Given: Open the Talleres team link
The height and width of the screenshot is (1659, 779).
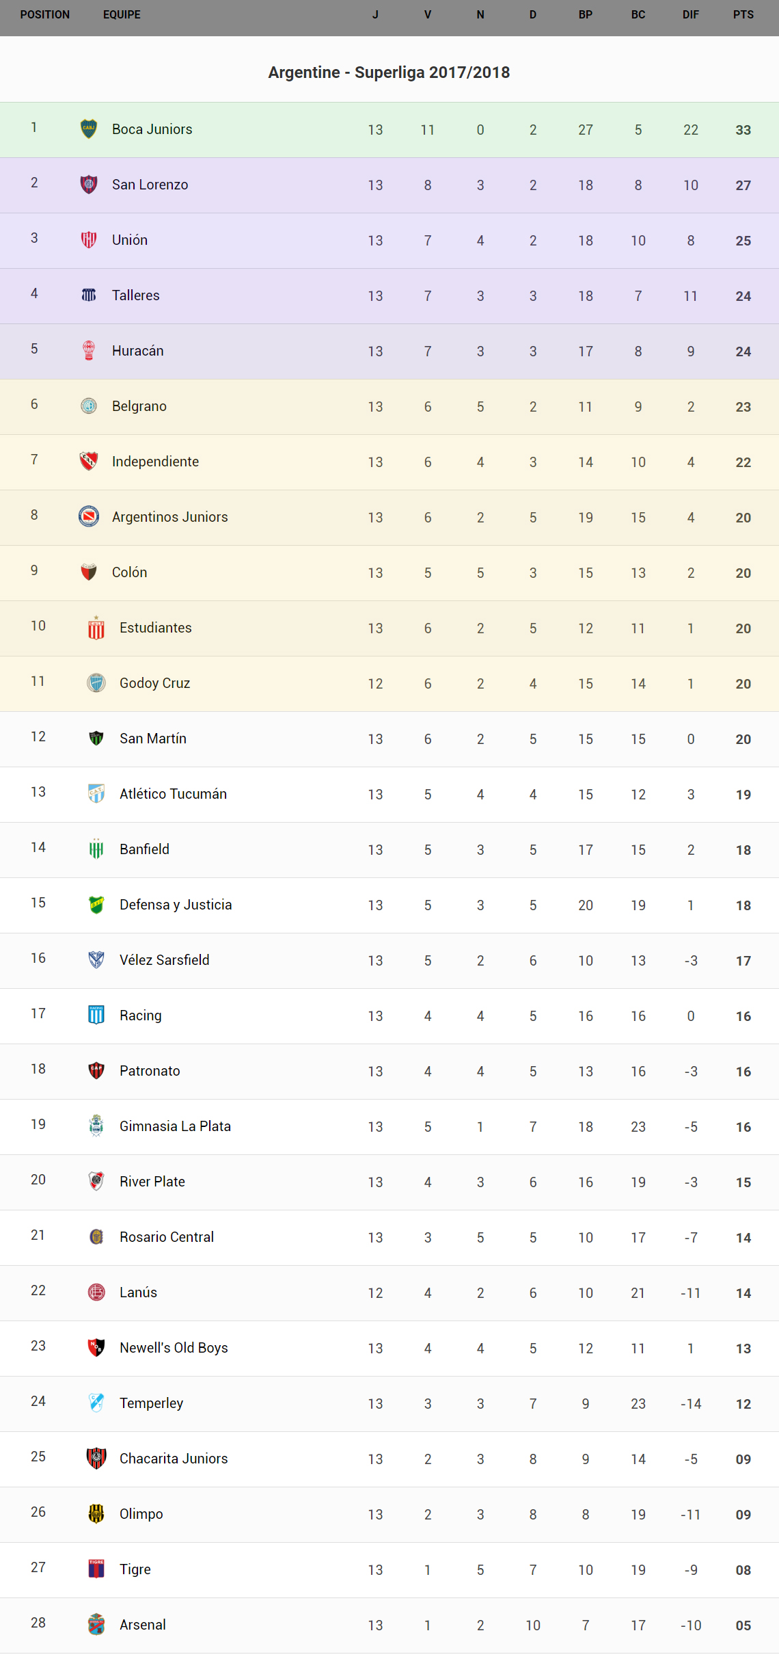Looking at the screenshot, I should [135, 295].
